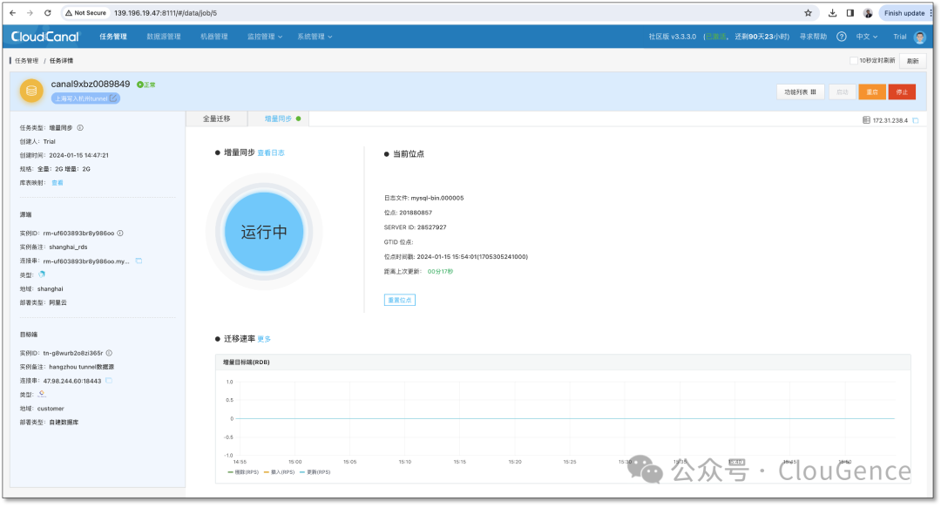Open the 任务管理 menu item

(112, 37)
